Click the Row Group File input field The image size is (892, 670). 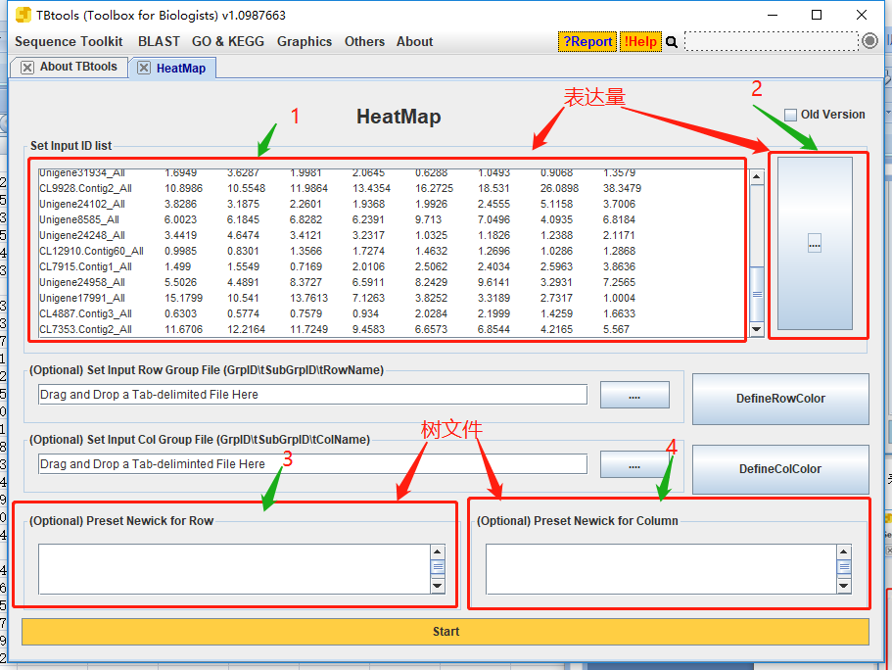click(313, 395)
